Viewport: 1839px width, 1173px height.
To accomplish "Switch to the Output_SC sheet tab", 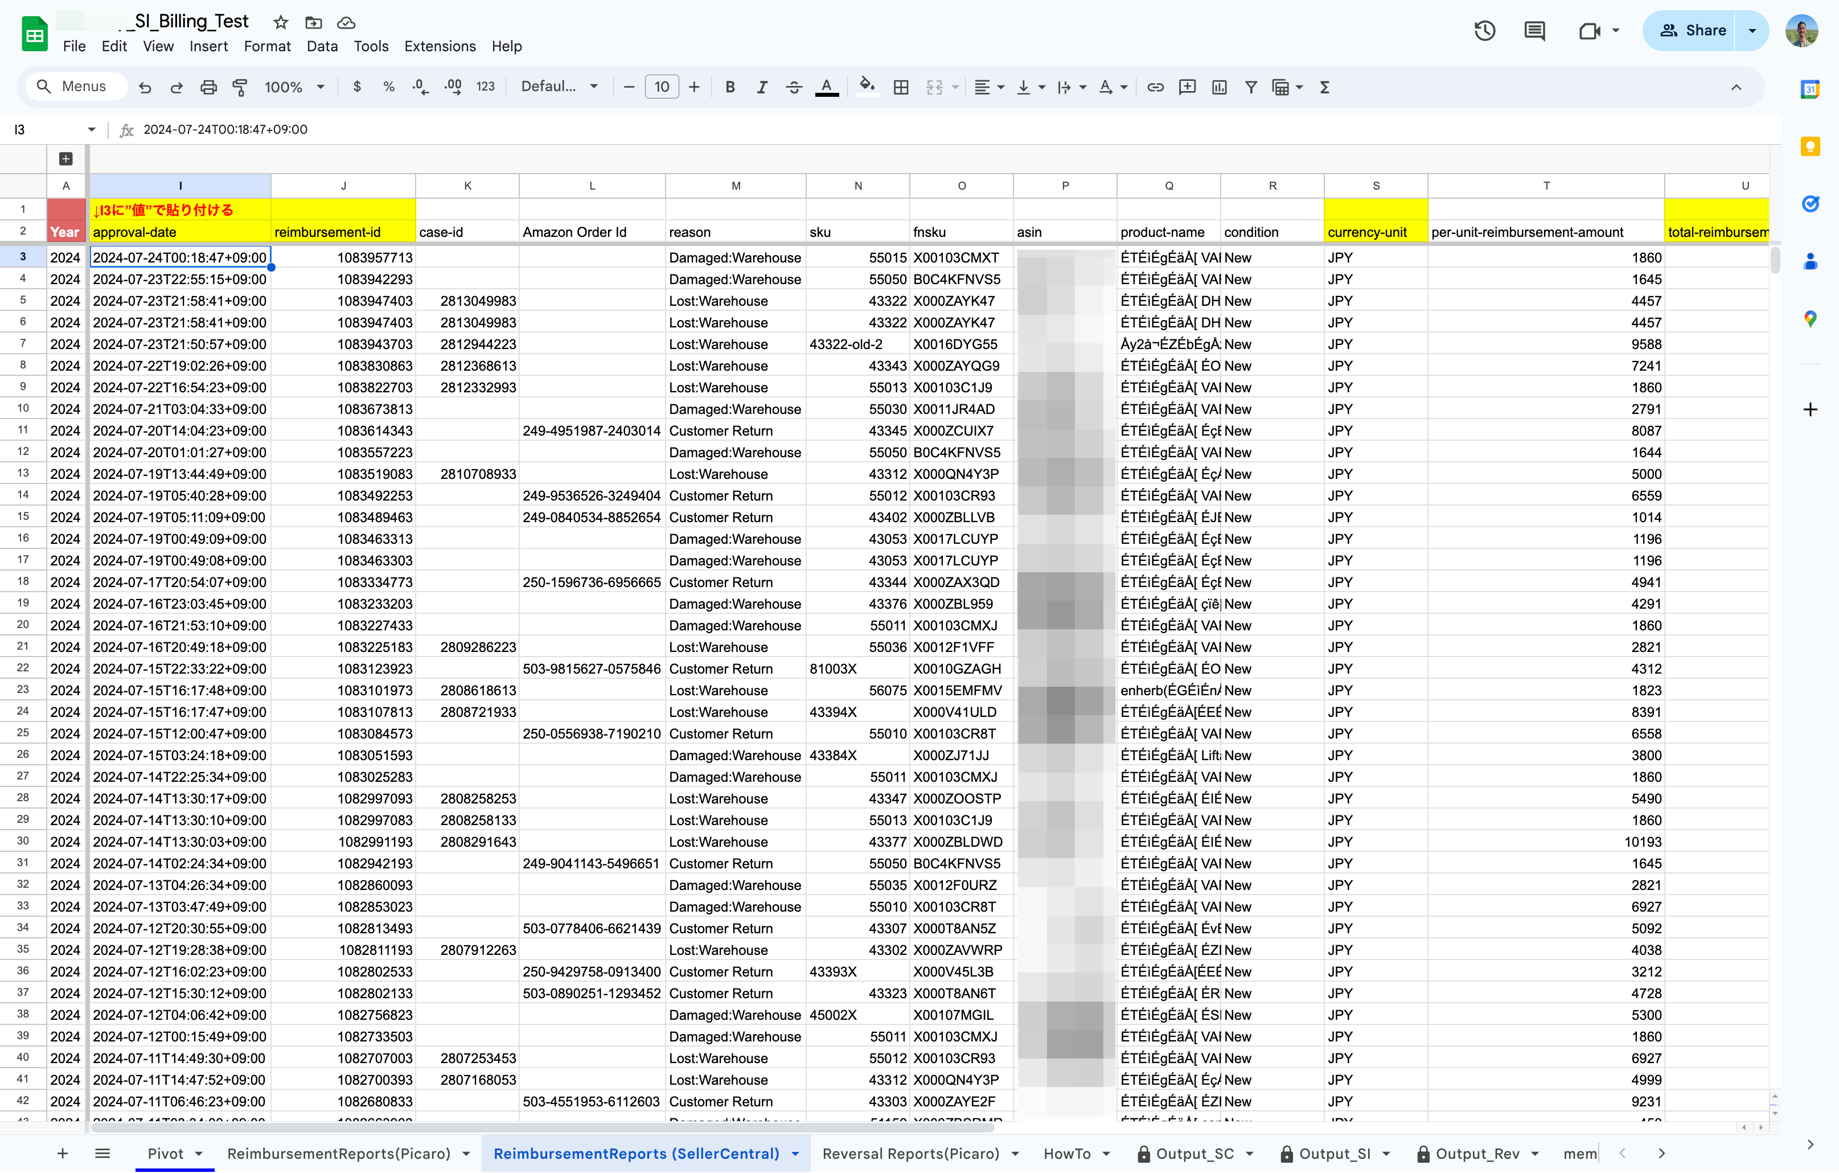I will point(1194,1153).
